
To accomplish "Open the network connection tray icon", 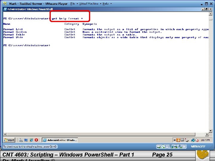I will pos(193,140).
